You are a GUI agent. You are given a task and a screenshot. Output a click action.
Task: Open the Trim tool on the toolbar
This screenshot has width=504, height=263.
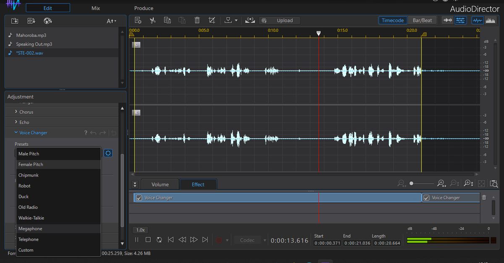click(212, 20)
